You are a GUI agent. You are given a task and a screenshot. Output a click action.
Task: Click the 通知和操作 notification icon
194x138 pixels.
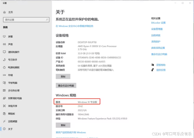[x=4, y=52]
